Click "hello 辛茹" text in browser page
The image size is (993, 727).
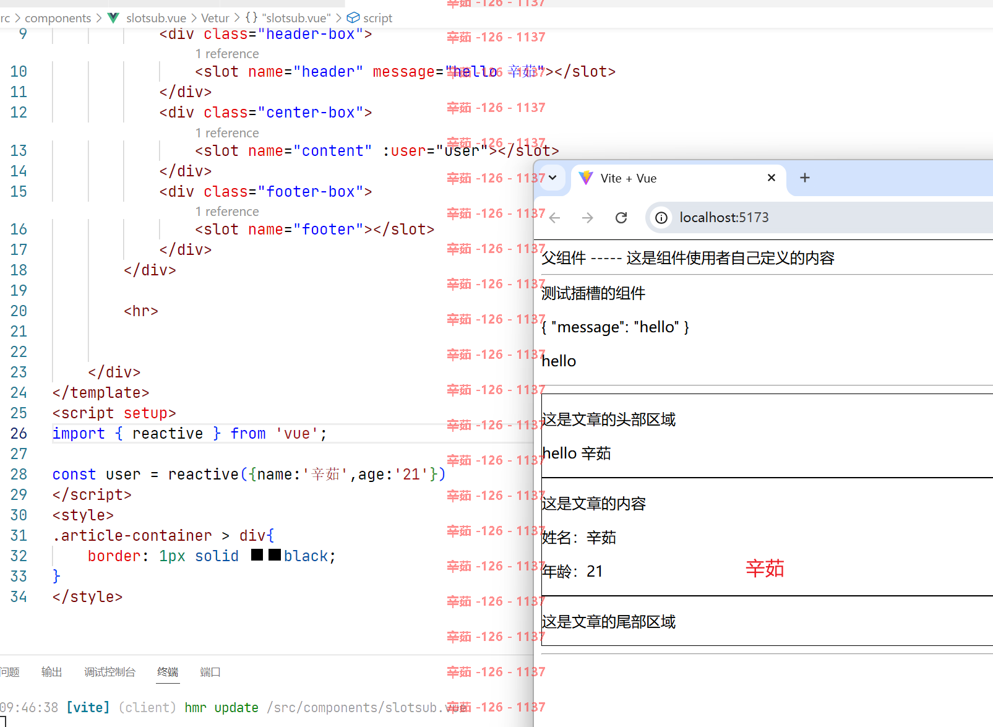tap(577, 454)
